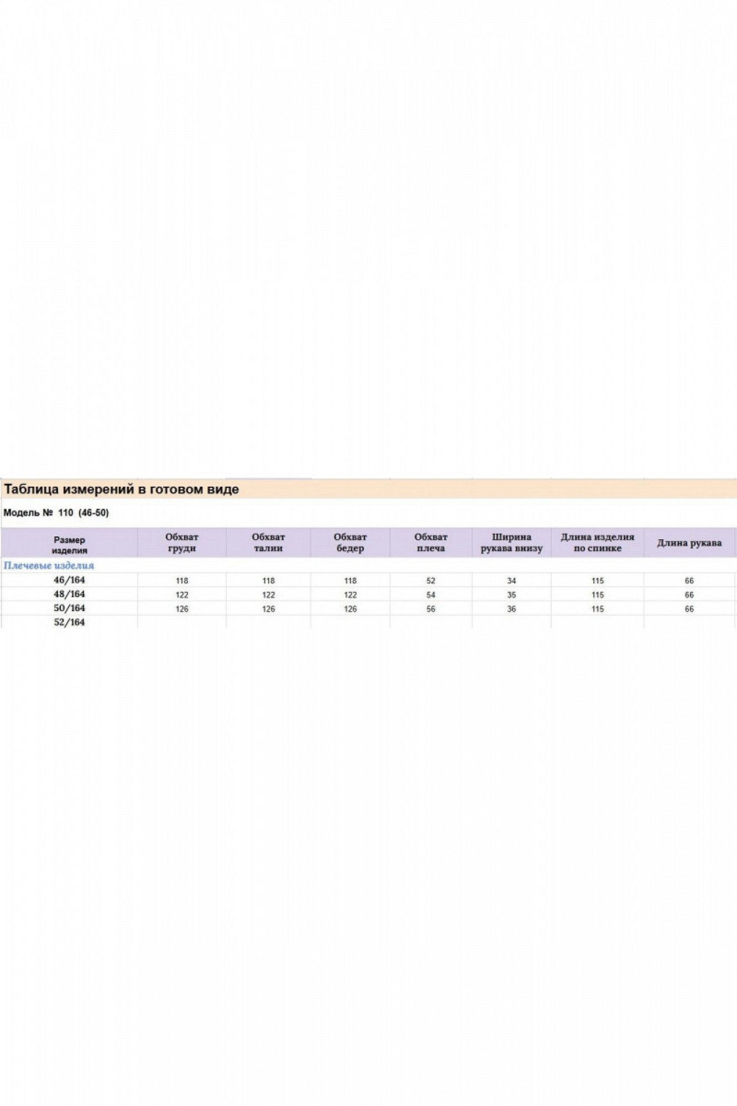
Task: Select back length 115 in row 48/164
Action: pos(598,596)
